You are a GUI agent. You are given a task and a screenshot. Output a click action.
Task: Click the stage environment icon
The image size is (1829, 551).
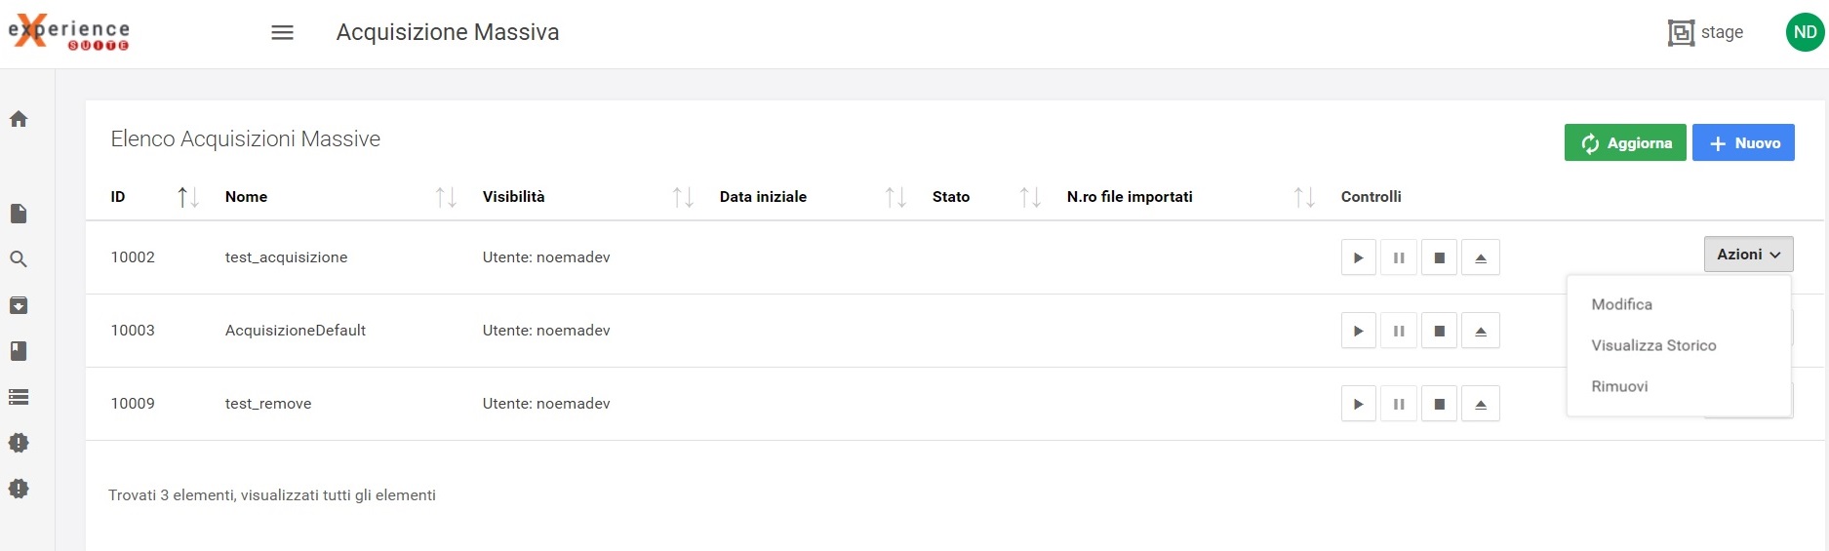tap(1681, 33)
